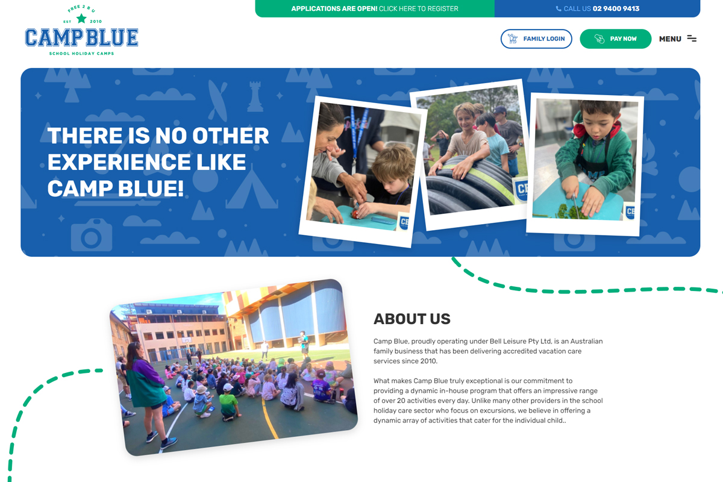Viewport: 723px width, 482px height.
Task: Open the MENU text label
Action: point(670,39)
